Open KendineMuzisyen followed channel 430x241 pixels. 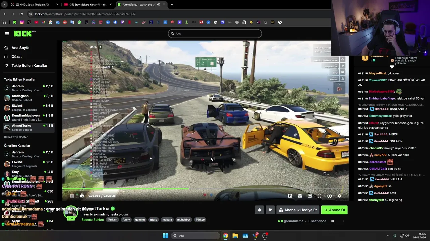tap(28, 117)
